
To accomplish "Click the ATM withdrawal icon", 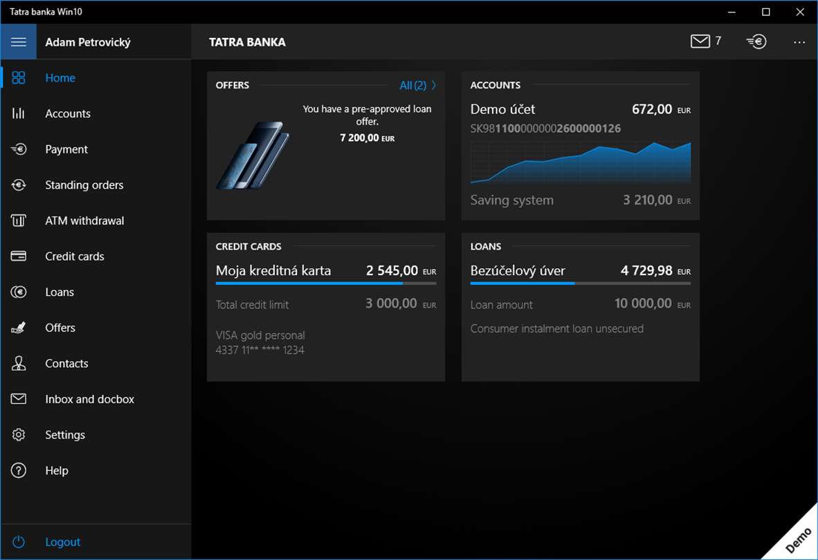I will coord(18,221).
